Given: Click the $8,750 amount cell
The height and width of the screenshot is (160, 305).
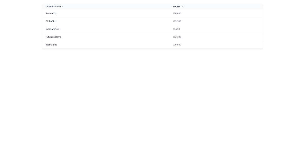Looking at the screenshot, I should click(x=176, y=29).
